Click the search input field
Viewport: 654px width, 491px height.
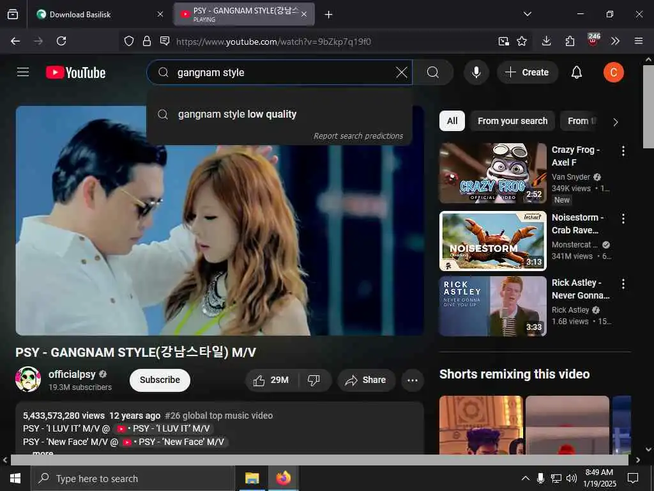[x=280, y=72]
